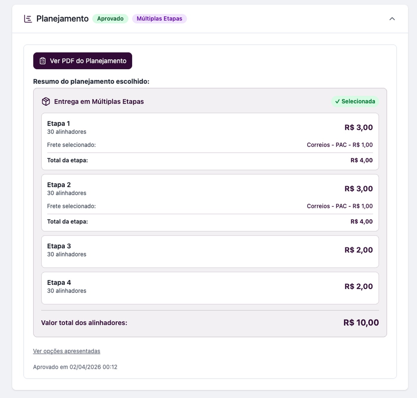Click the Aprovado em date text
This screenshot has width=417, height=398.
[x=75, y=367]
